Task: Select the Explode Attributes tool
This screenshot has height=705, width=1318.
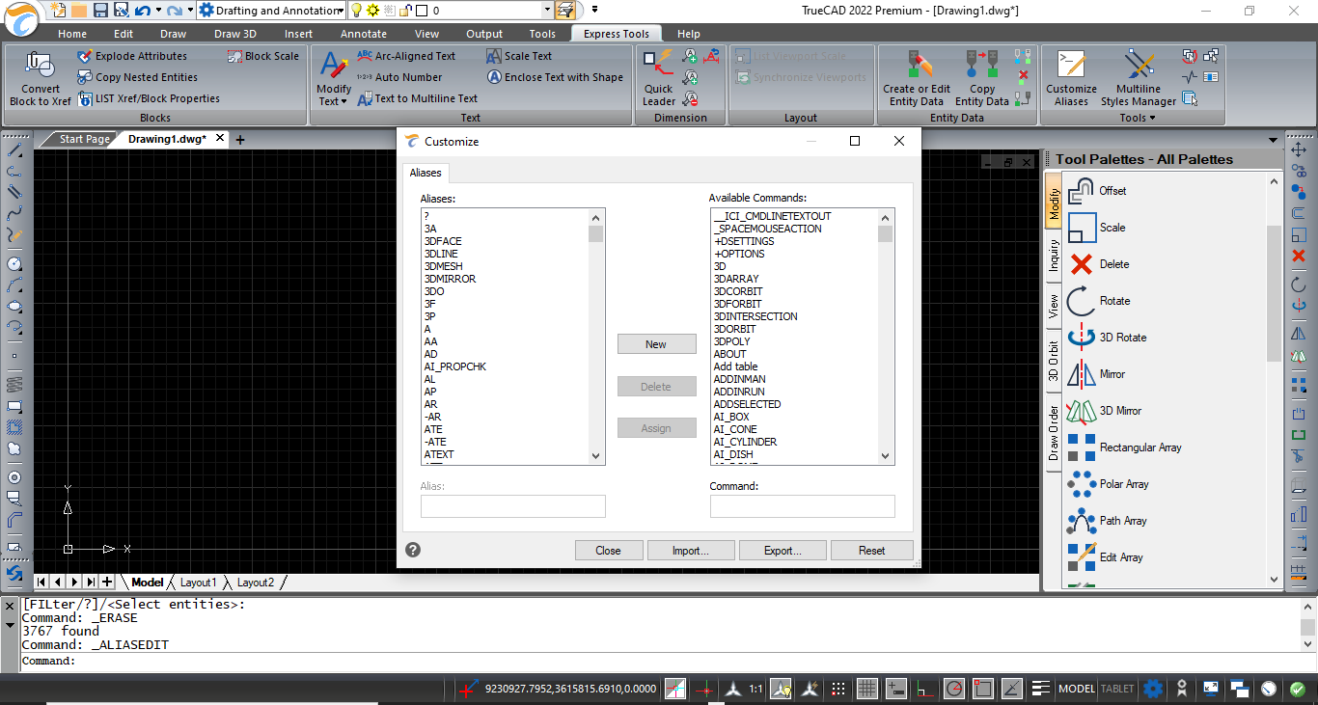Action: 132,56
